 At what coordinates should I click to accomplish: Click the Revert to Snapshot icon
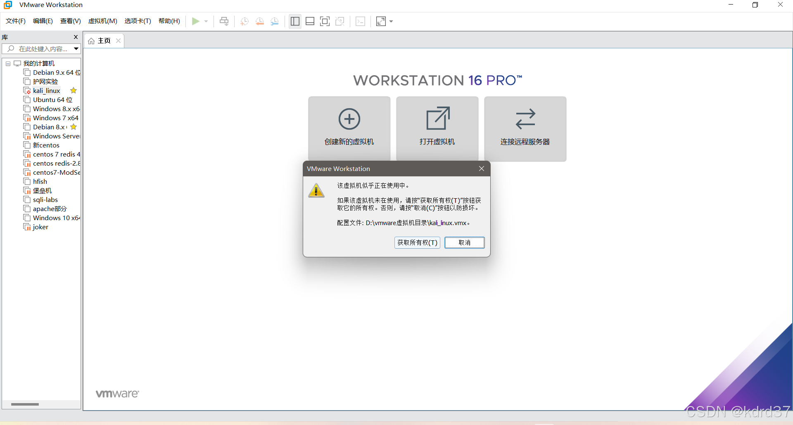pyautogui.click(x=260, y=21)
